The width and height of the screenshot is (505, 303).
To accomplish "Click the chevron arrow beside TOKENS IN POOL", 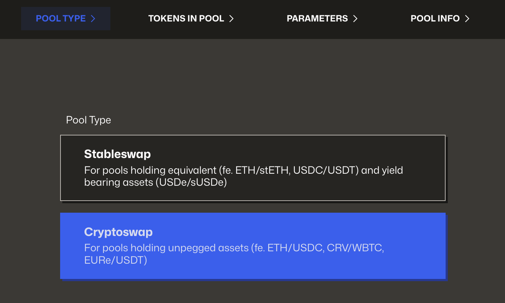I will coord(231,19).
